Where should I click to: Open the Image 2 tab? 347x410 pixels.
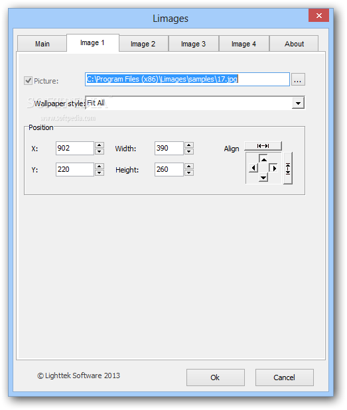click(143, 44)
